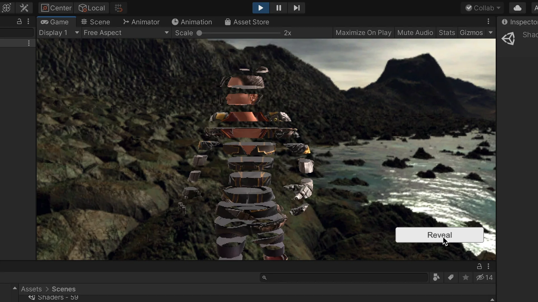The image size is (538, 302).
Task: Open cloud services icon
Action: [x=517, y=8]
